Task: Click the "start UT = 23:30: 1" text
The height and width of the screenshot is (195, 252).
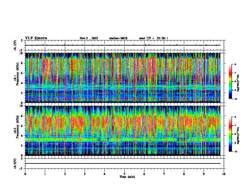Action: pyautogui.click(x=154, y=38)
